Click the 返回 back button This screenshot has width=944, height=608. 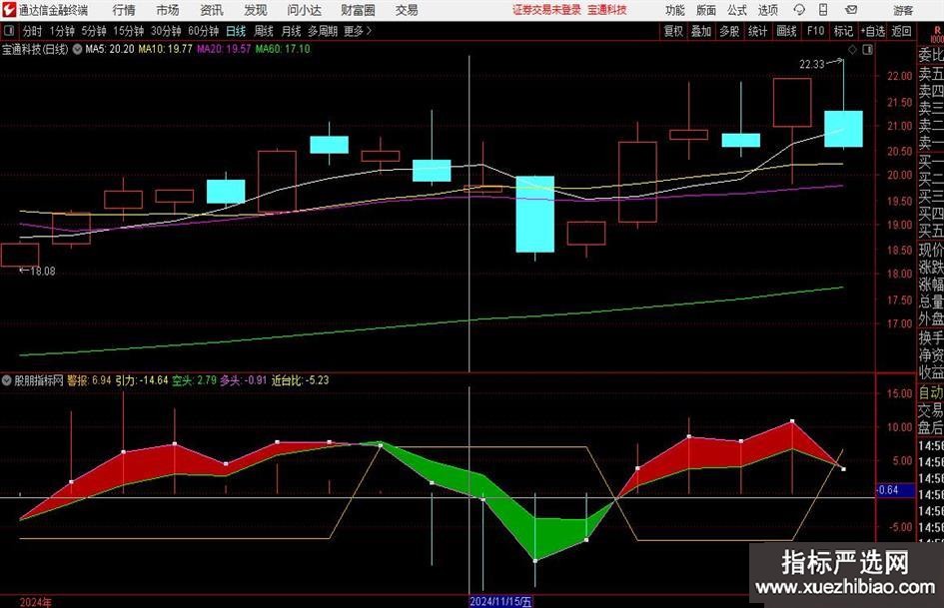tap(901, 31)
